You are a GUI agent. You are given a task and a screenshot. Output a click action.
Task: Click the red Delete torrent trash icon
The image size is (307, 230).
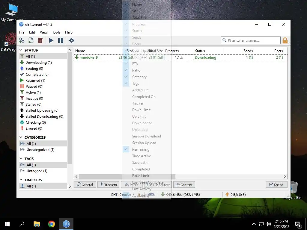coord(40,40)
